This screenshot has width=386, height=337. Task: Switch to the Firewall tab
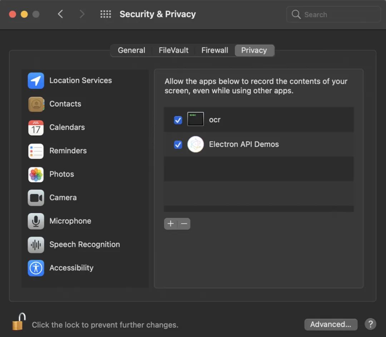point(214,50)
